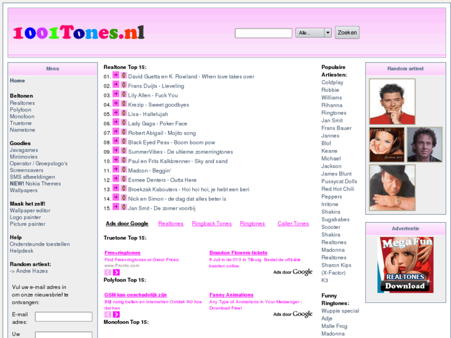
Task: Open the Free+ringtones ad link
Action: pyautogui.click(x=123, y=253)
